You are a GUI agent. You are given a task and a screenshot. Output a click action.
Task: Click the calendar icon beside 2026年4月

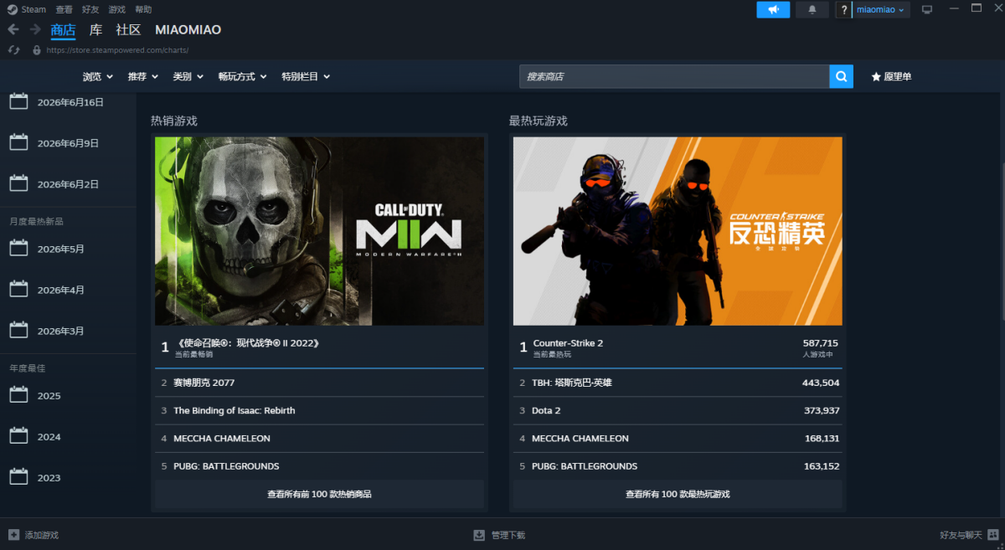click(18, 289)
